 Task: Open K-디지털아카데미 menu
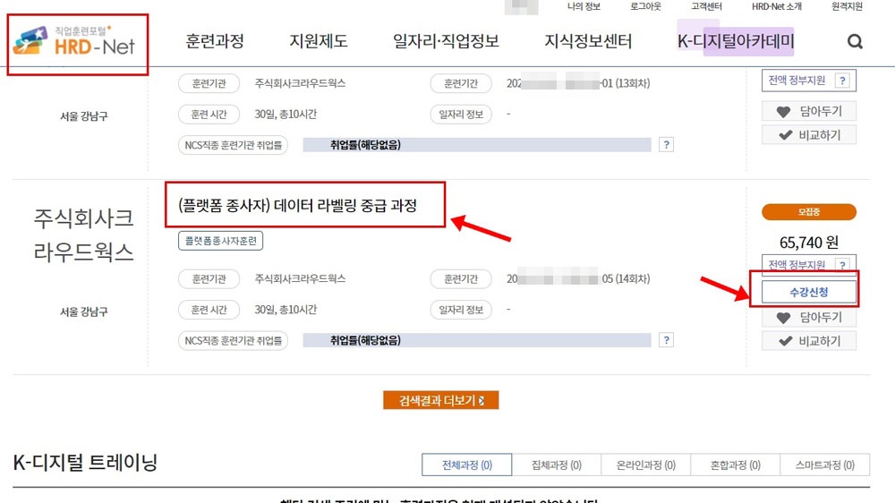(736, 41)
